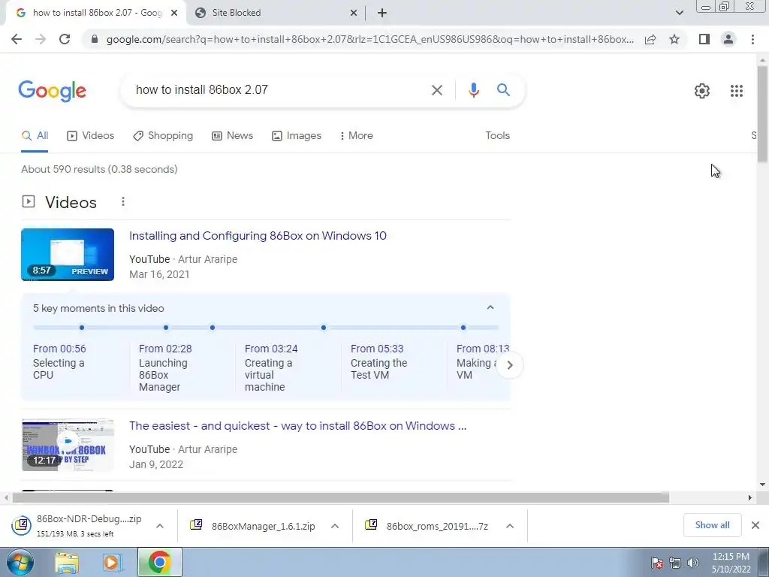
Task: Open Windows Media Player from taskbar
Action: [112, 563]
